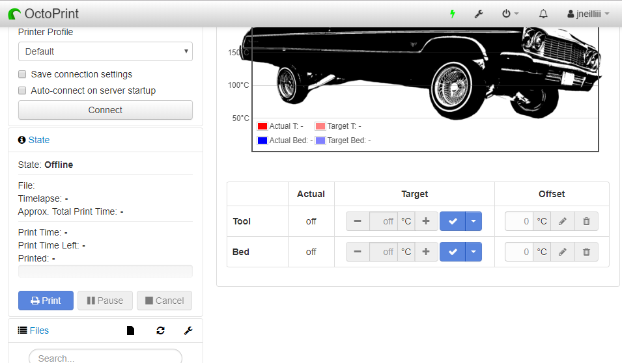Screen dimensions: 622x363
Task: Click the Bed row label
Action: point(241,252)
